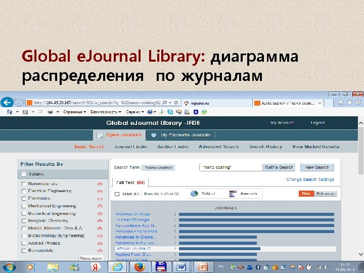
Task: Open the Безопасность dropdown menu
Action: coord(106,112)
